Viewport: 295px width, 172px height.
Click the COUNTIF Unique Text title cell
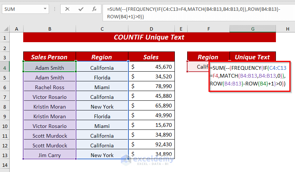click(149, 37)
